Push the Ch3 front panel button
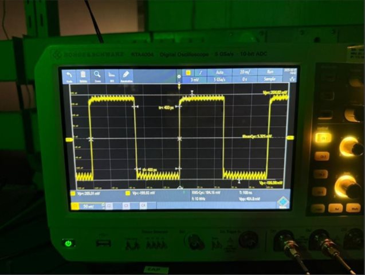 tap(321, 174)
